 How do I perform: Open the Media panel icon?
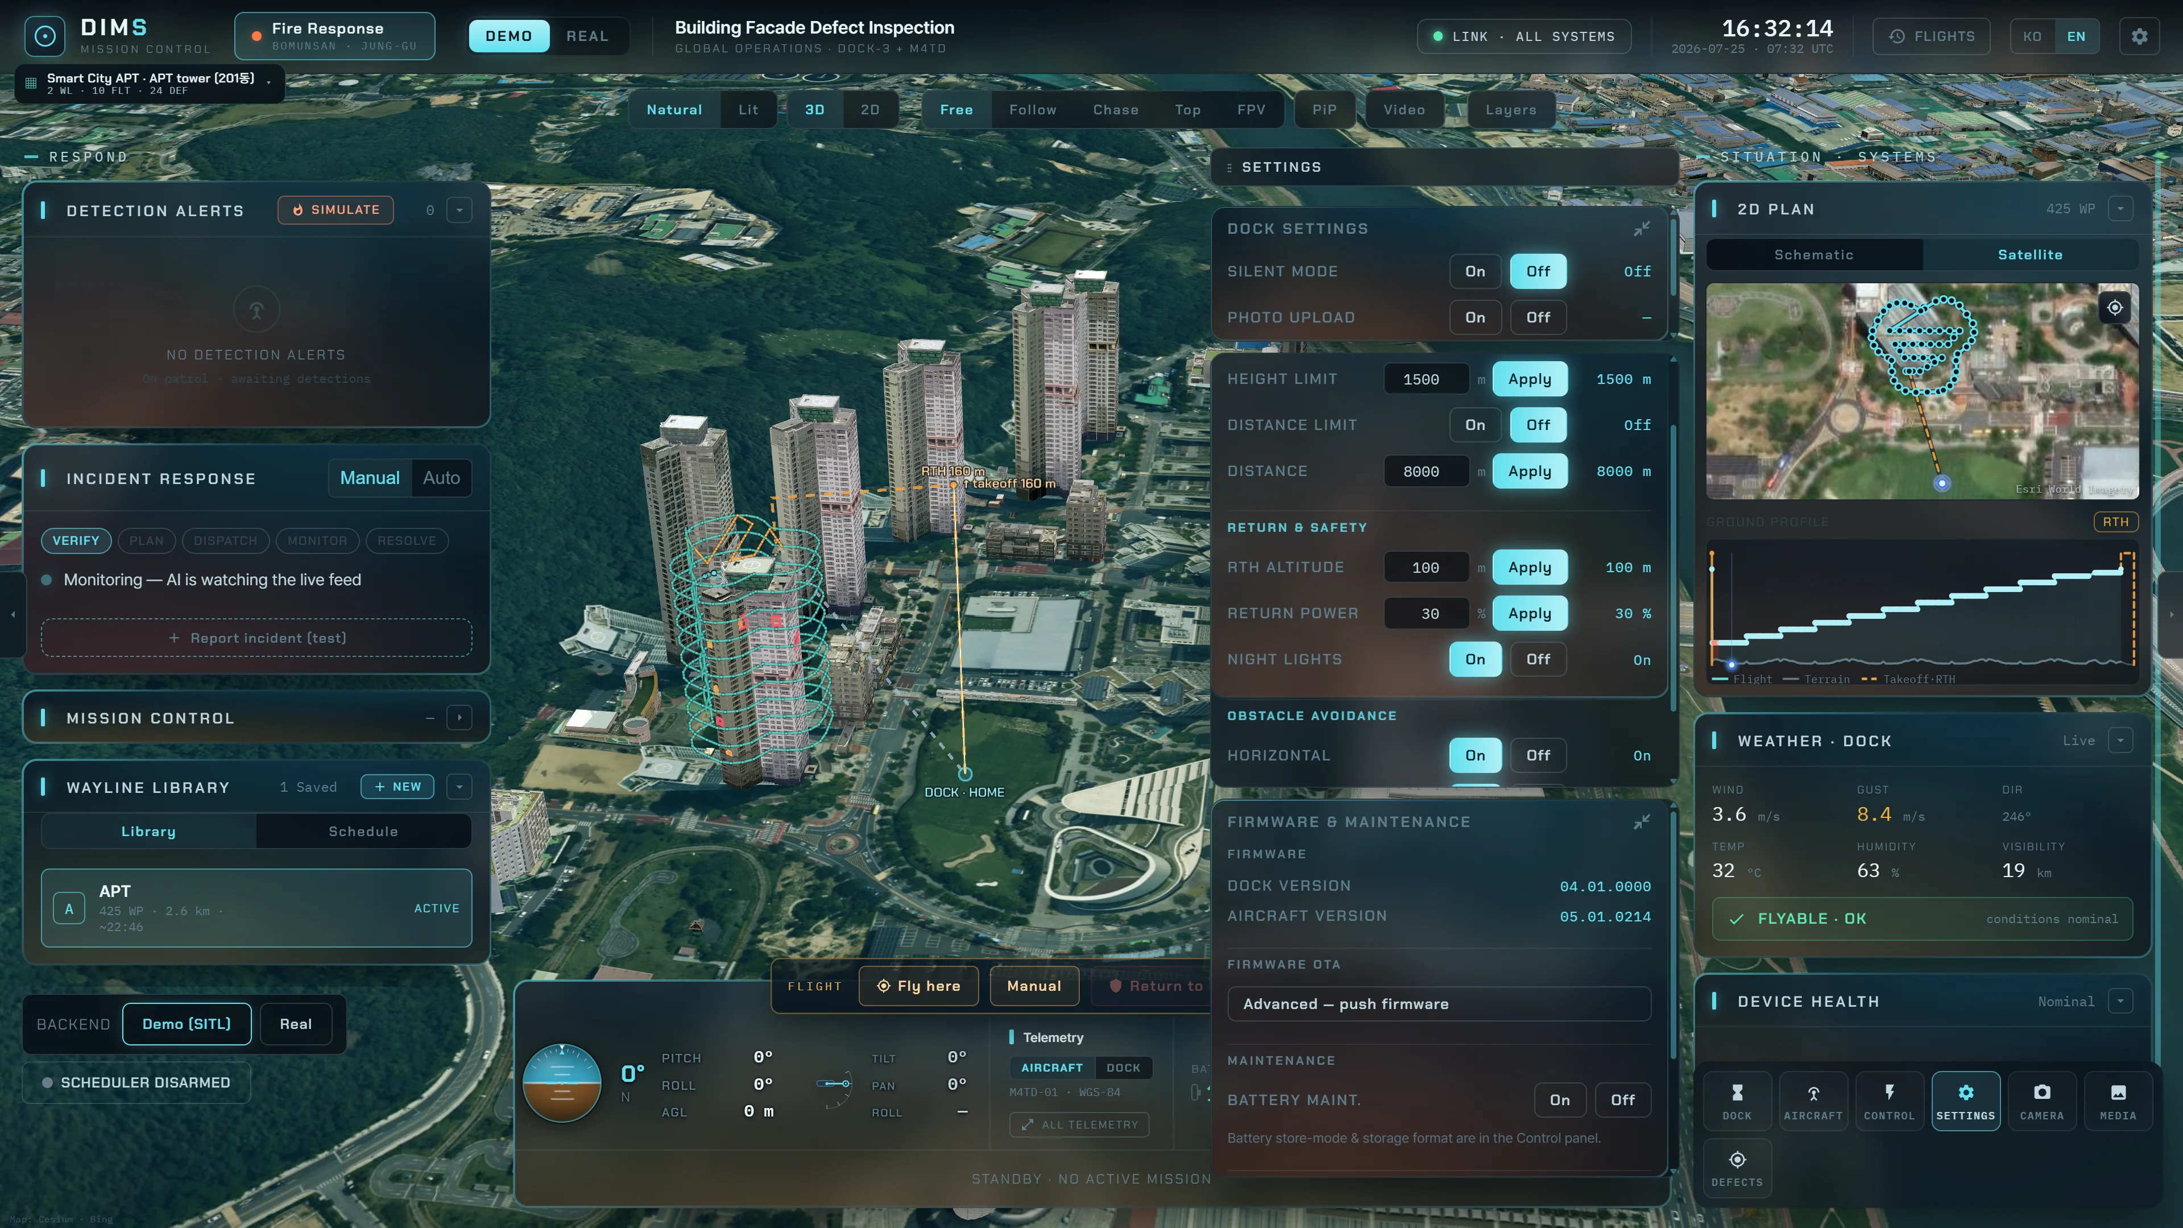(2118, 1101)
